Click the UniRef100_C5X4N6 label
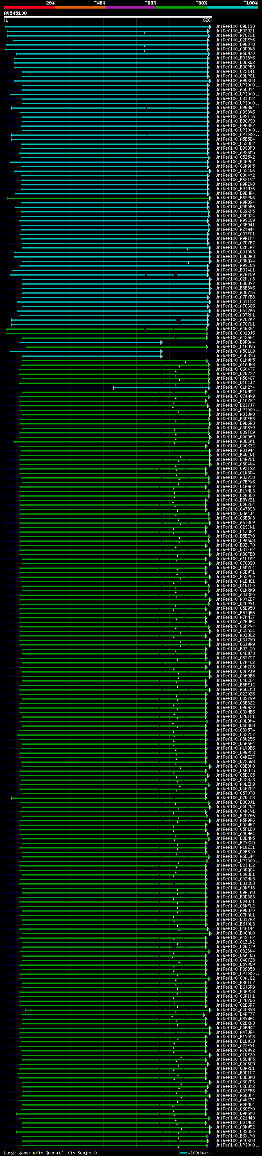 pyautogui.click(x=235, y=171)
